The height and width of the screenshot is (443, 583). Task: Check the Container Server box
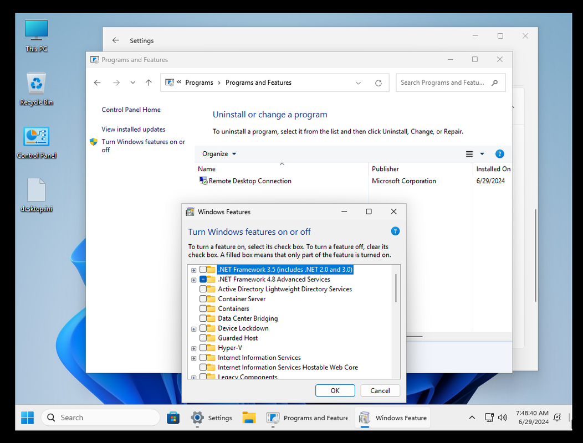203,299
